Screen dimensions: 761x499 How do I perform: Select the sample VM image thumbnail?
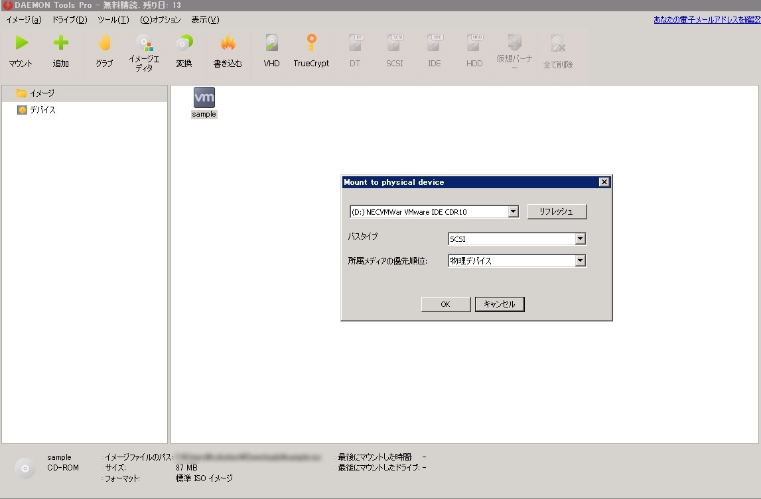coord(204,97)
